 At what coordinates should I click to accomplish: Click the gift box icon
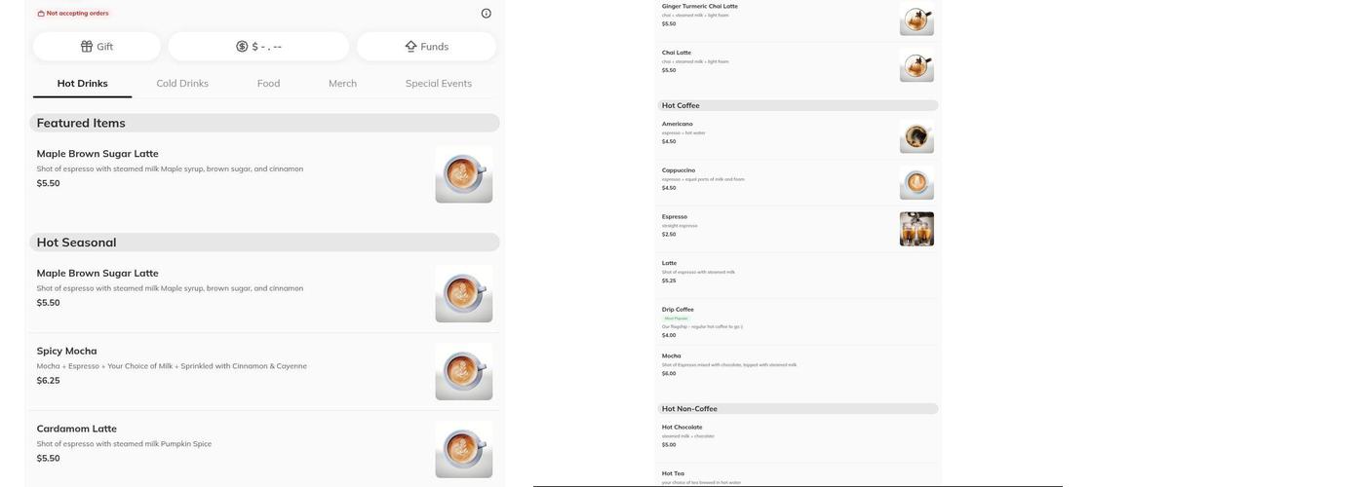87,47
